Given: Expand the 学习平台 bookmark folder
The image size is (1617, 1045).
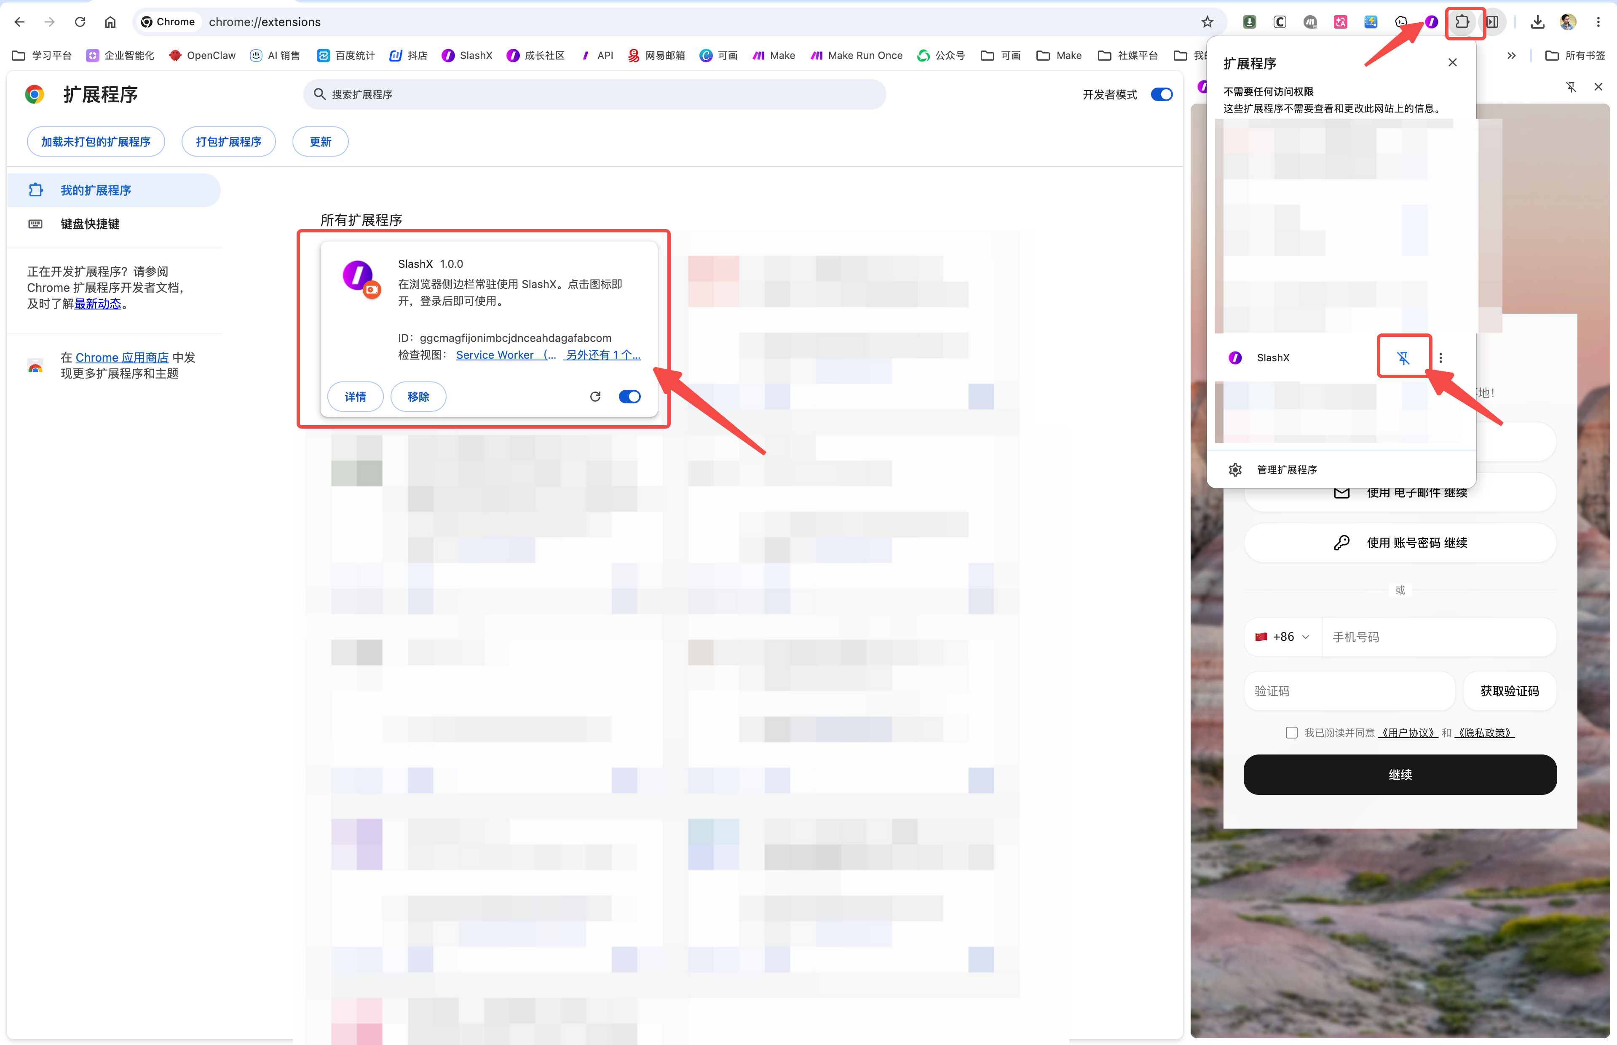Looking at the screenshot, I should 42,56.
